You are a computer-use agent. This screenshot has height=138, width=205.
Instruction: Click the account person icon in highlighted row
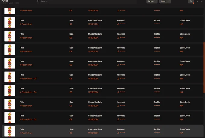[118, 133]
